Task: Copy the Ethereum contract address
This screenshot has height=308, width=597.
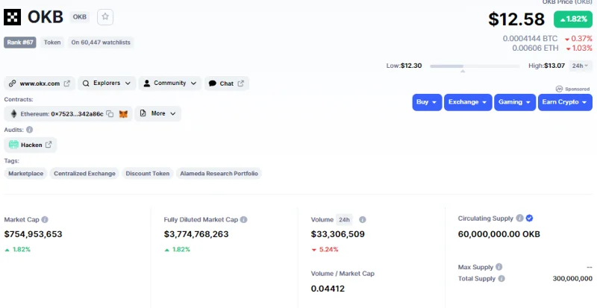Action: pyautogui.click(x=110, y=114)
